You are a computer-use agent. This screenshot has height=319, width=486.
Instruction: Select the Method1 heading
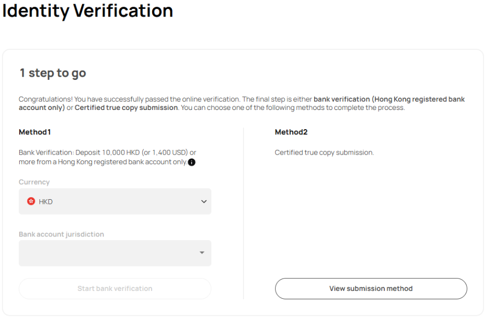pos(35,132)
